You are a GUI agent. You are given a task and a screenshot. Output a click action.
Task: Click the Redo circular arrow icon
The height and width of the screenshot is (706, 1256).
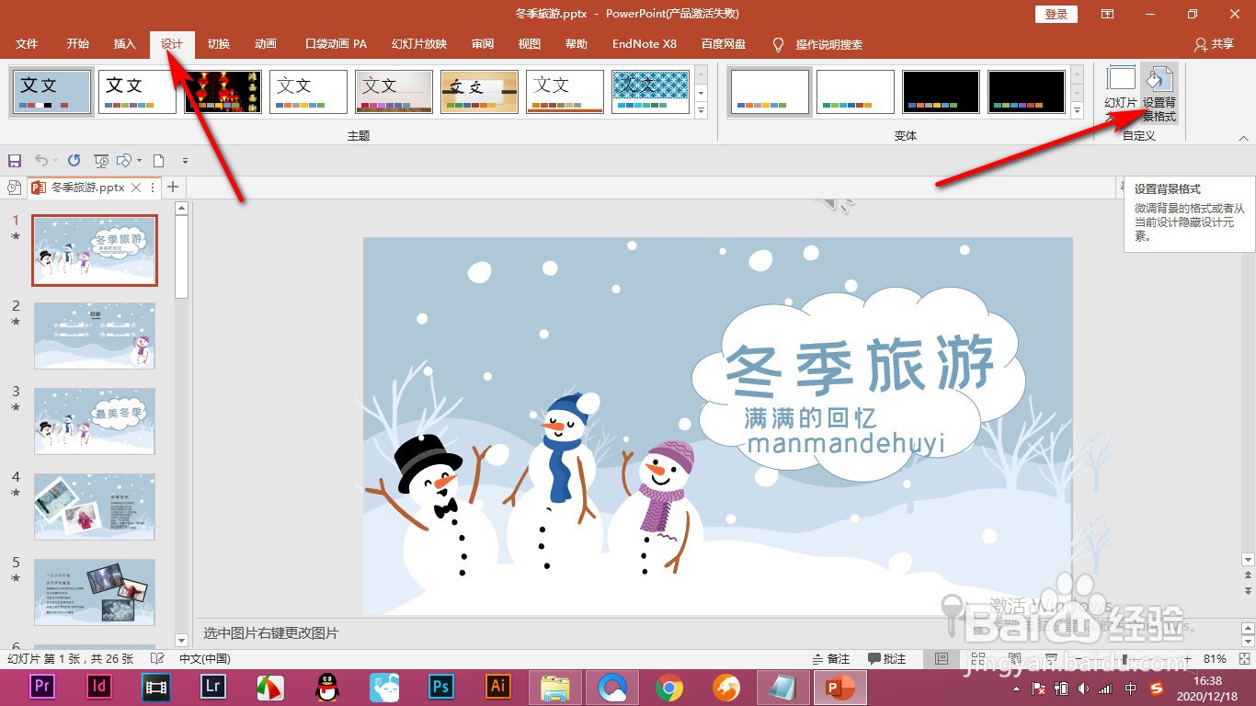pyautogui.click(x=74, y=160)
